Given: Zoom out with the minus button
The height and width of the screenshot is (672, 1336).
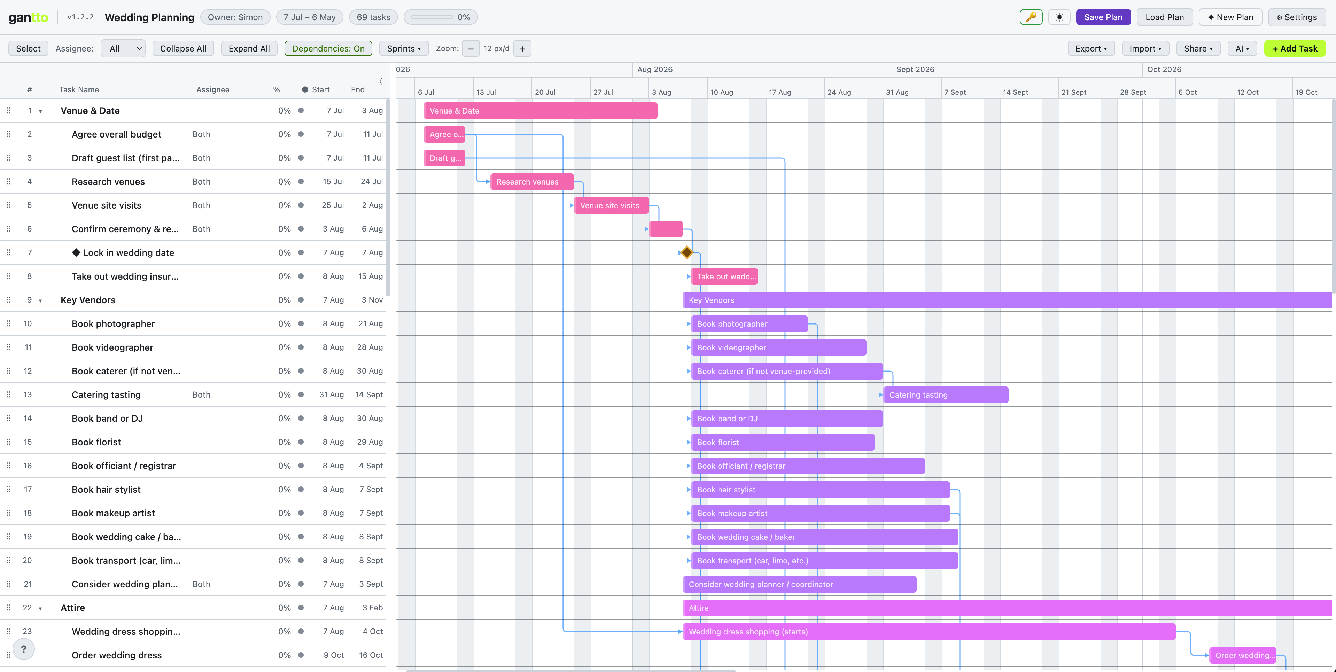Looking at the screenshot, I should [x=471, y=49].
